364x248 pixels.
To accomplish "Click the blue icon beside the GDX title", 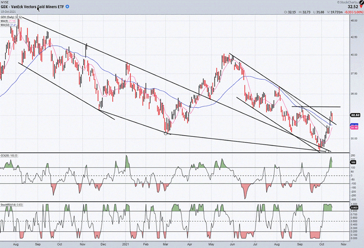I will [67, 7].
